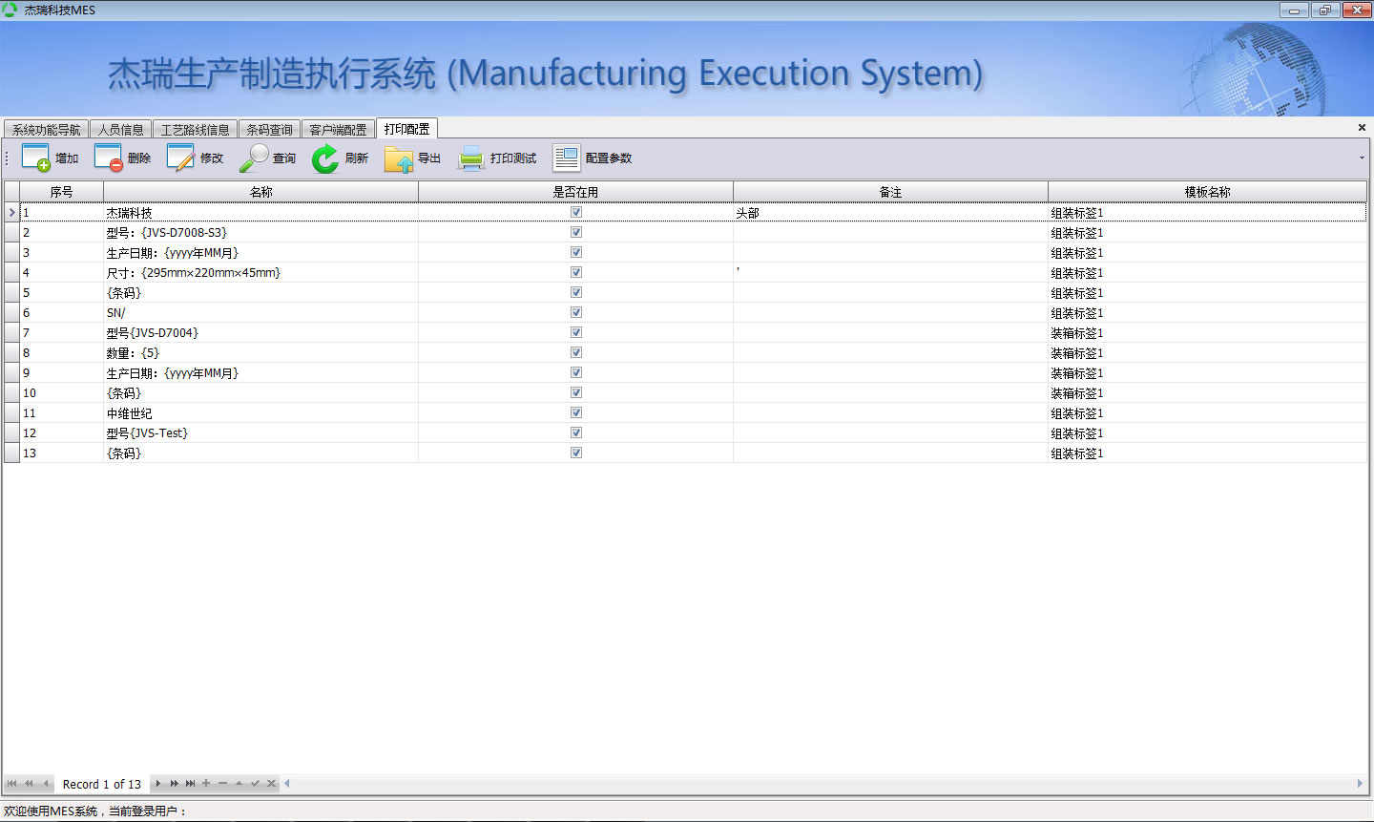Select the 装箱标签1 cell in row 8
This screenshot has width=1374, height=822.
(1207, 353)
